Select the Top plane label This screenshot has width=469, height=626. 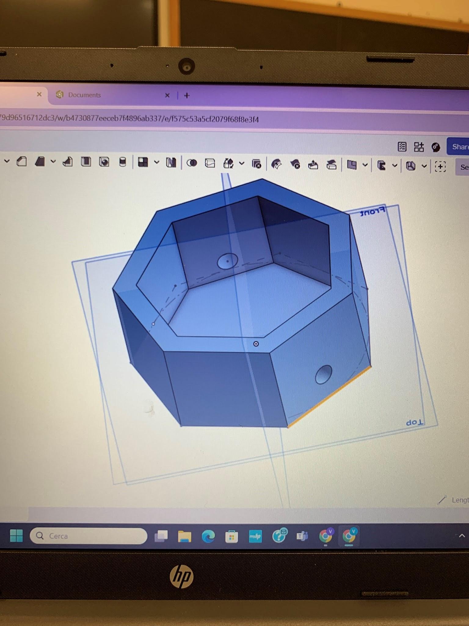pyautogui.click(x=415, y=423)
